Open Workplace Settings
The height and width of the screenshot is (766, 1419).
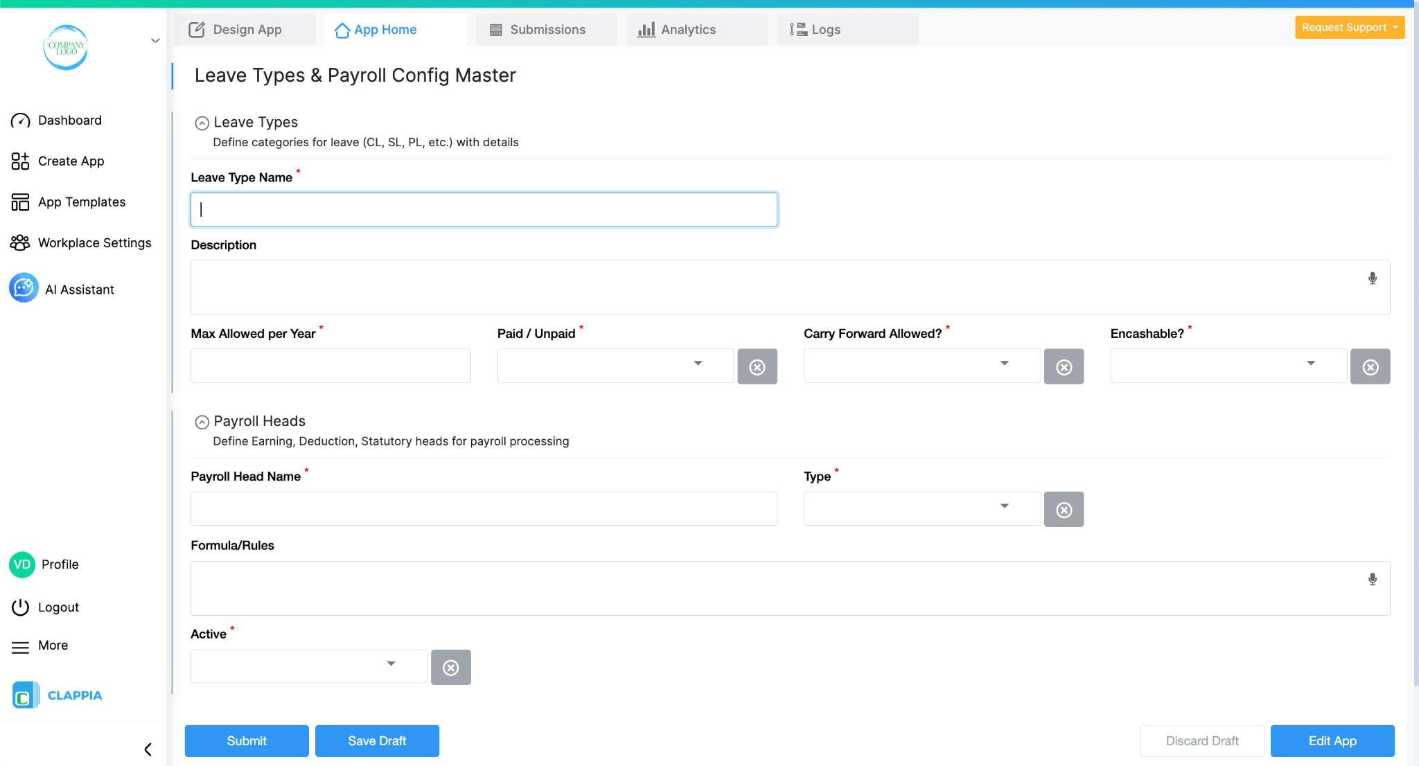tap(94, 242)
